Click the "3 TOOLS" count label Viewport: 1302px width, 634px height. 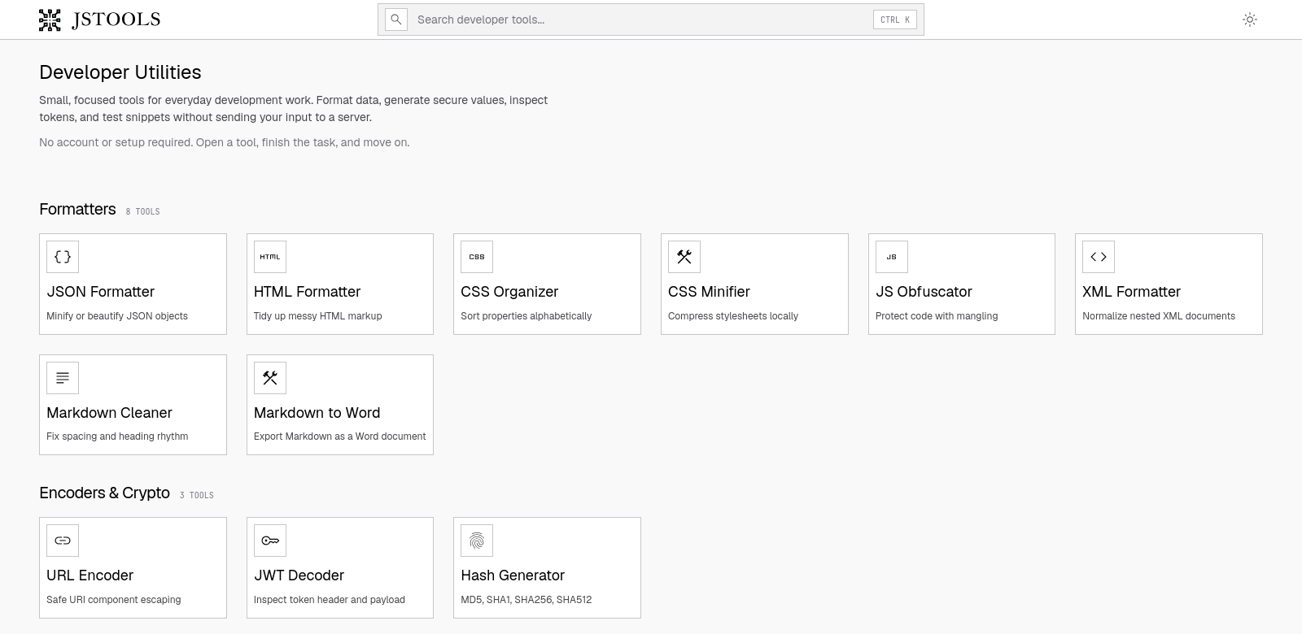click(197, 495)
